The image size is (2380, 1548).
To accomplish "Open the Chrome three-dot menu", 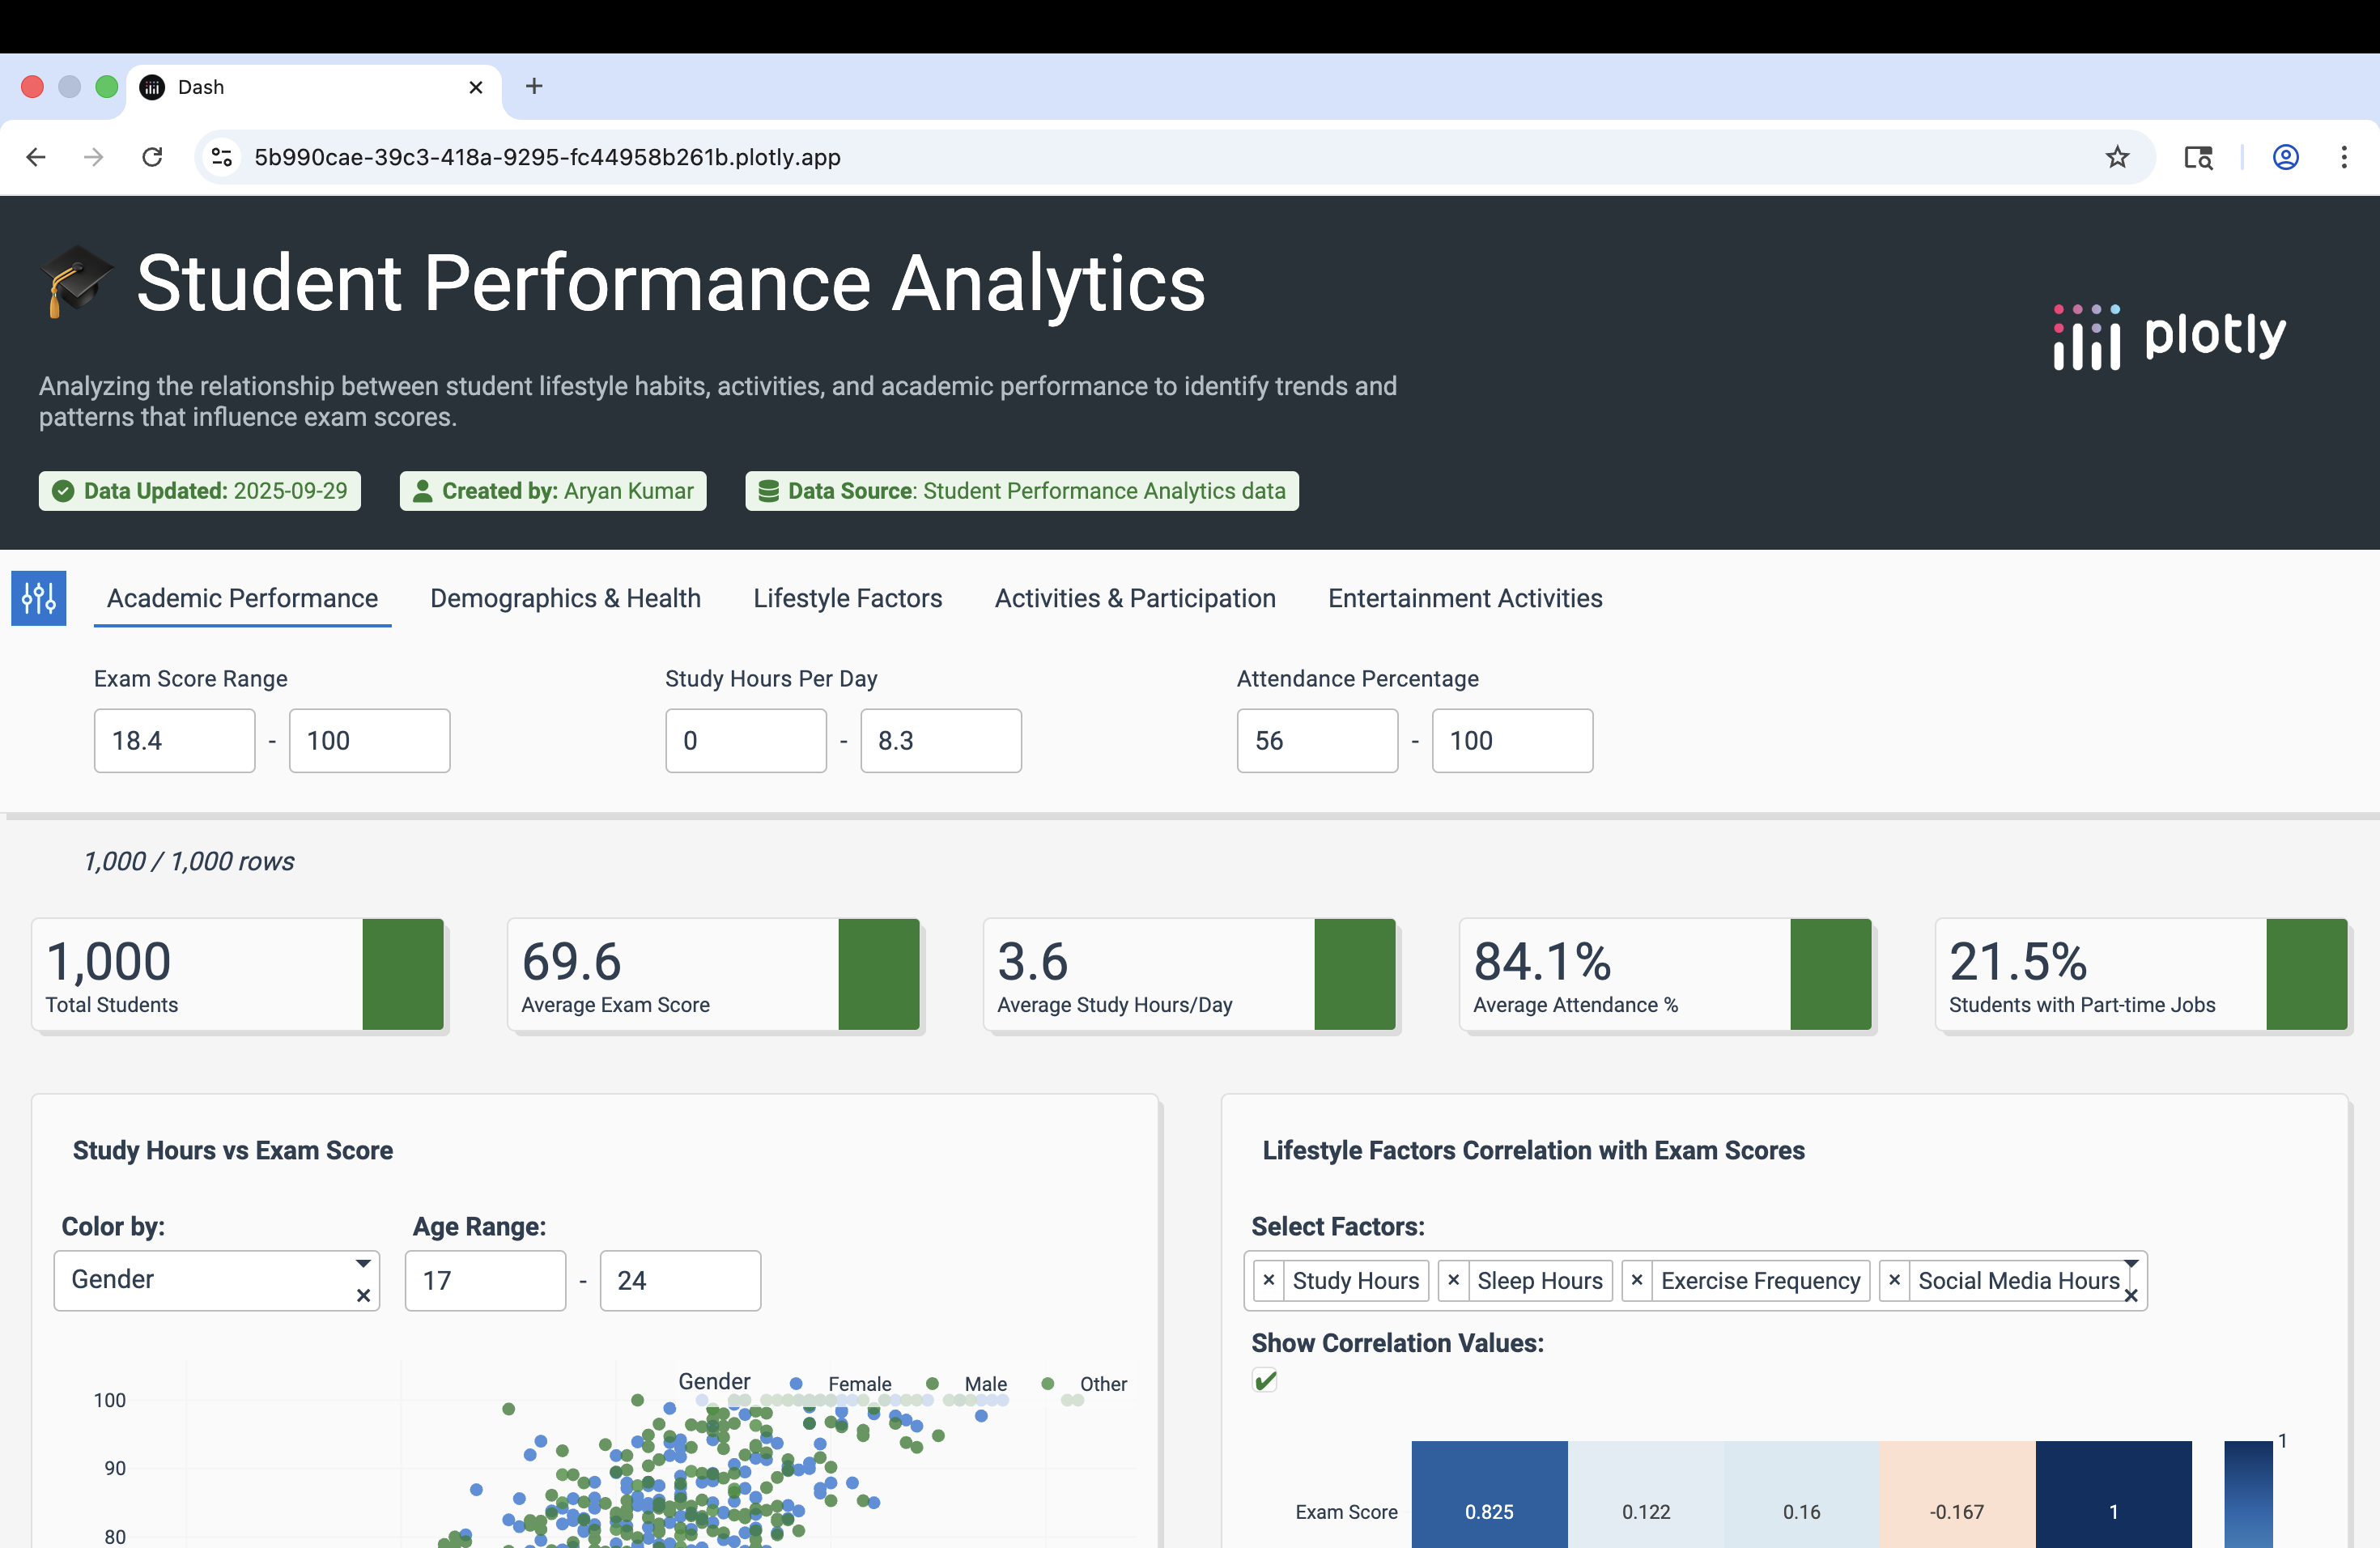I will (2343, 157).
